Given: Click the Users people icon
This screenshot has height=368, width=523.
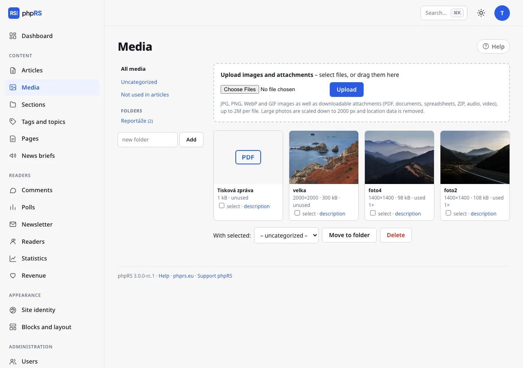Looking at the screenshot, I should 13,361.
